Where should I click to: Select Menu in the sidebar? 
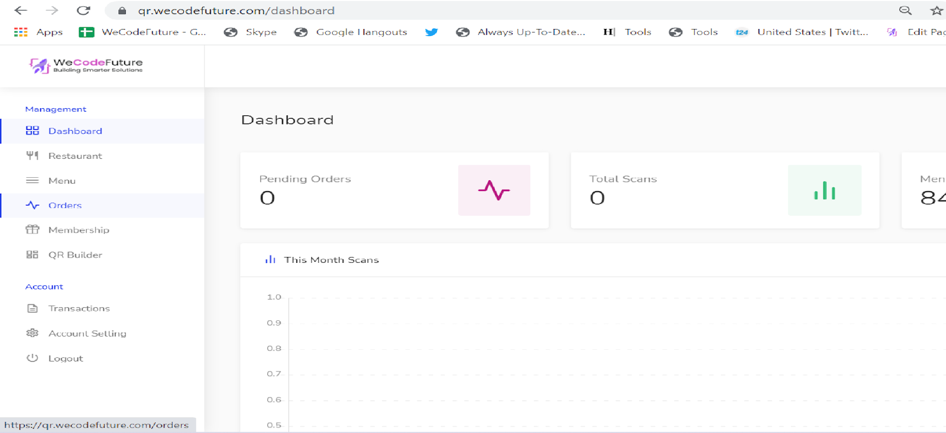click(x=102, y=181)
